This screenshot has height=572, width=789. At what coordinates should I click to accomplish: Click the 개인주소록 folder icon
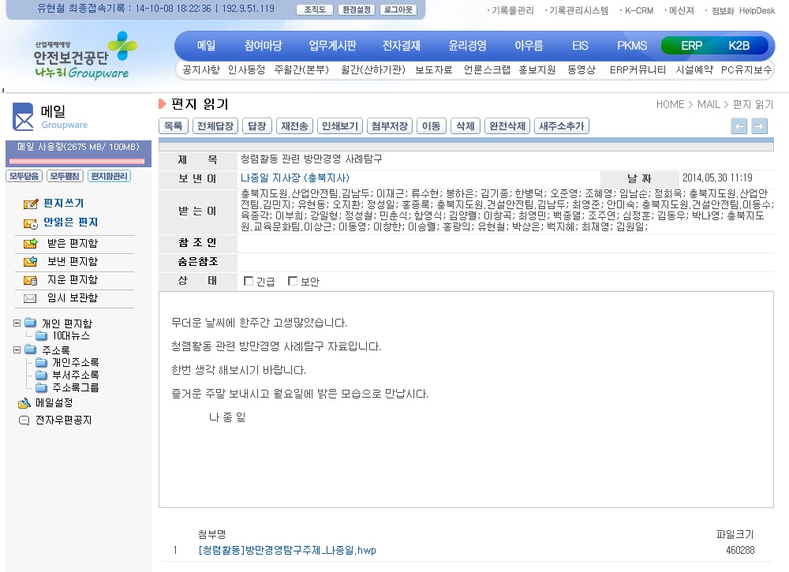click(42, 362)
